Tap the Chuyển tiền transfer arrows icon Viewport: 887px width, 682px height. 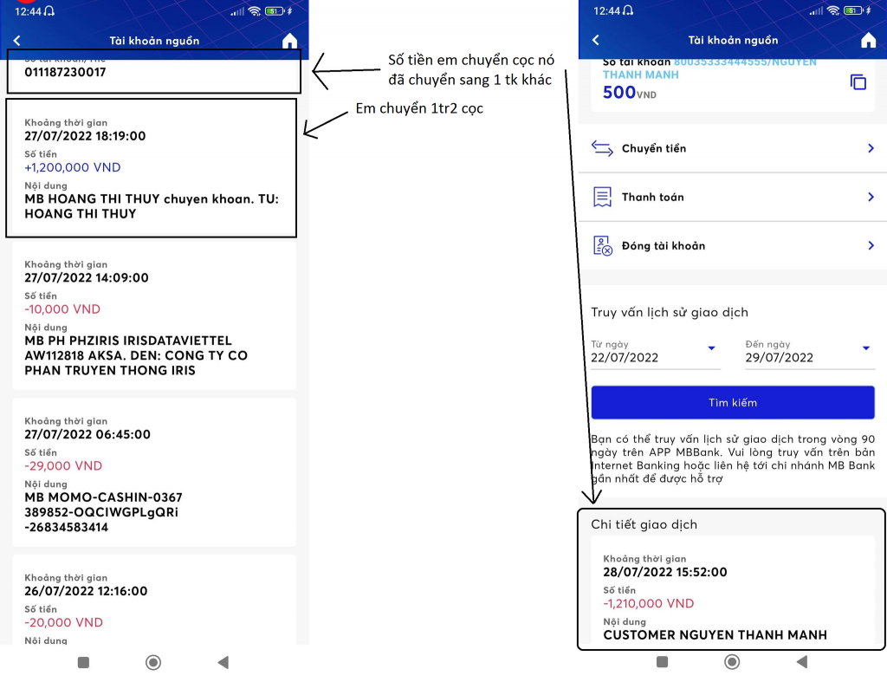(602, 148)
